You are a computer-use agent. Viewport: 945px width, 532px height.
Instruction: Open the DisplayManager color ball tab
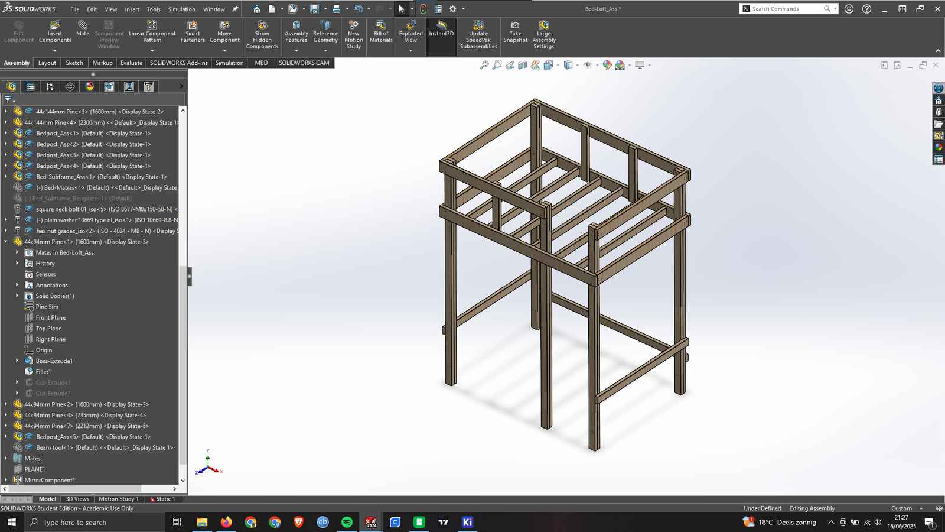pos(89,87)
